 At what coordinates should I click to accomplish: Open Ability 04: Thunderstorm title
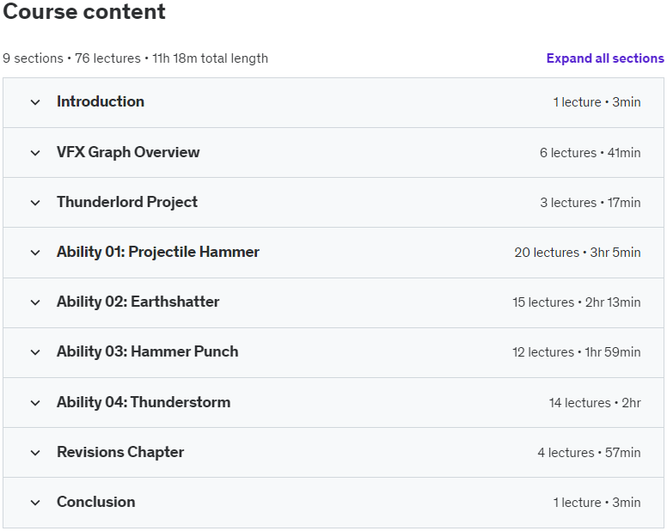click(144, 402)
